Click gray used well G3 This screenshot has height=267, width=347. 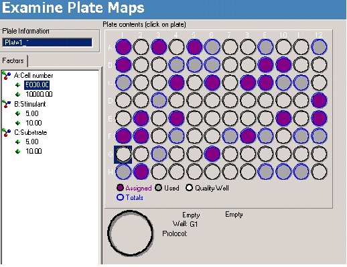[159, 154]
